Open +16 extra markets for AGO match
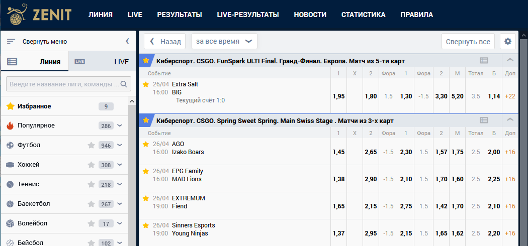This screenshot has height=246, width=528. click(x=510, y=152)
